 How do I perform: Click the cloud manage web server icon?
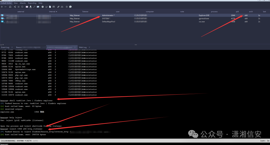[62, 7]
